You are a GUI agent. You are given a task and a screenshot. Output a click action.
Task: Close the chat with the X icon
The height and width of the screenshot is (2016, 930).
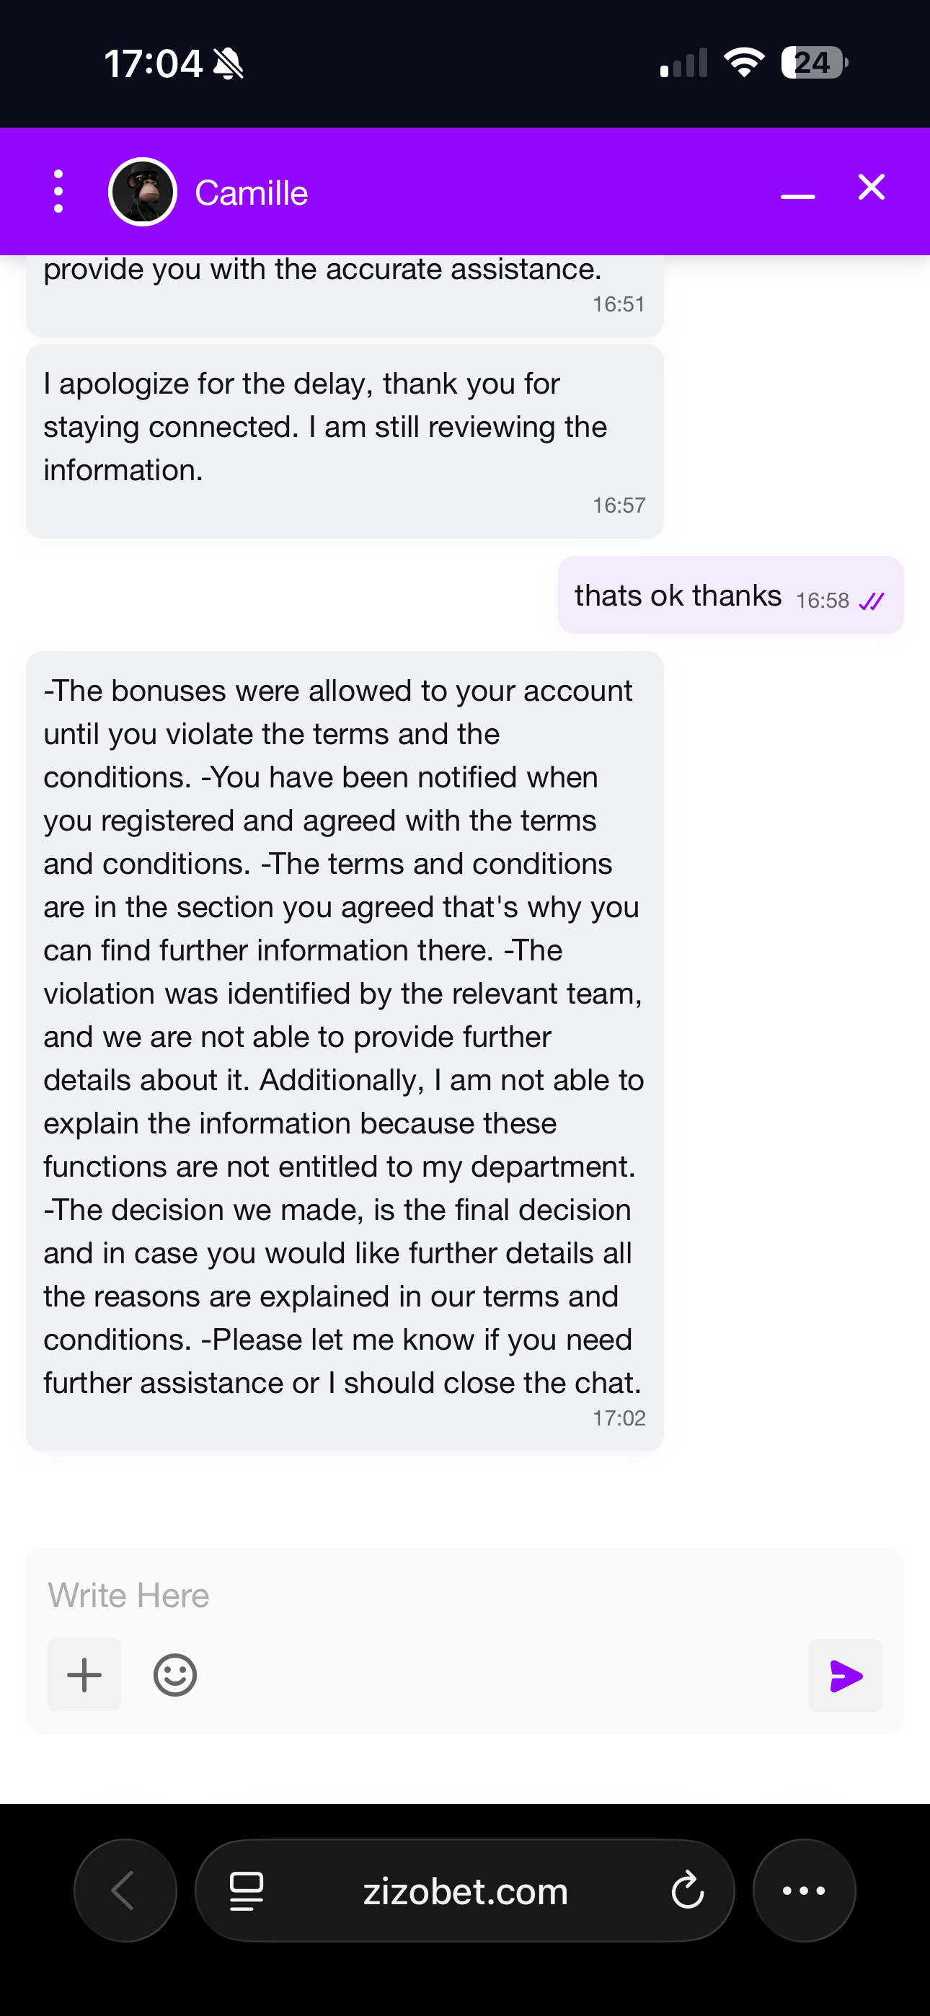coord(872,187)
